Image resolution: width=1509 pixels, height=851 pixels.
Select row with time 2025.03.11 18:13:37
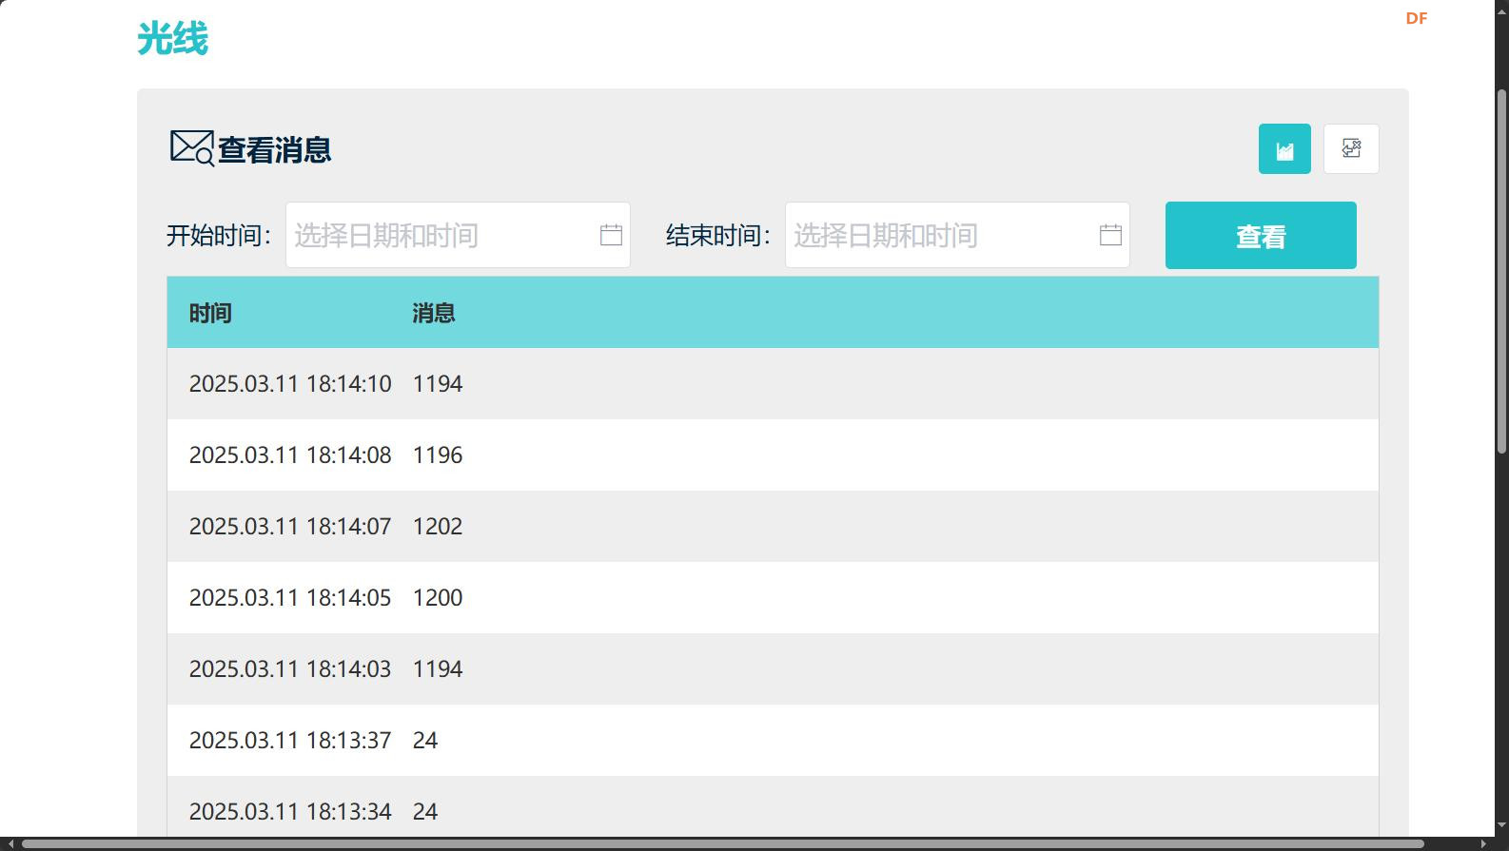coord(773,740)
